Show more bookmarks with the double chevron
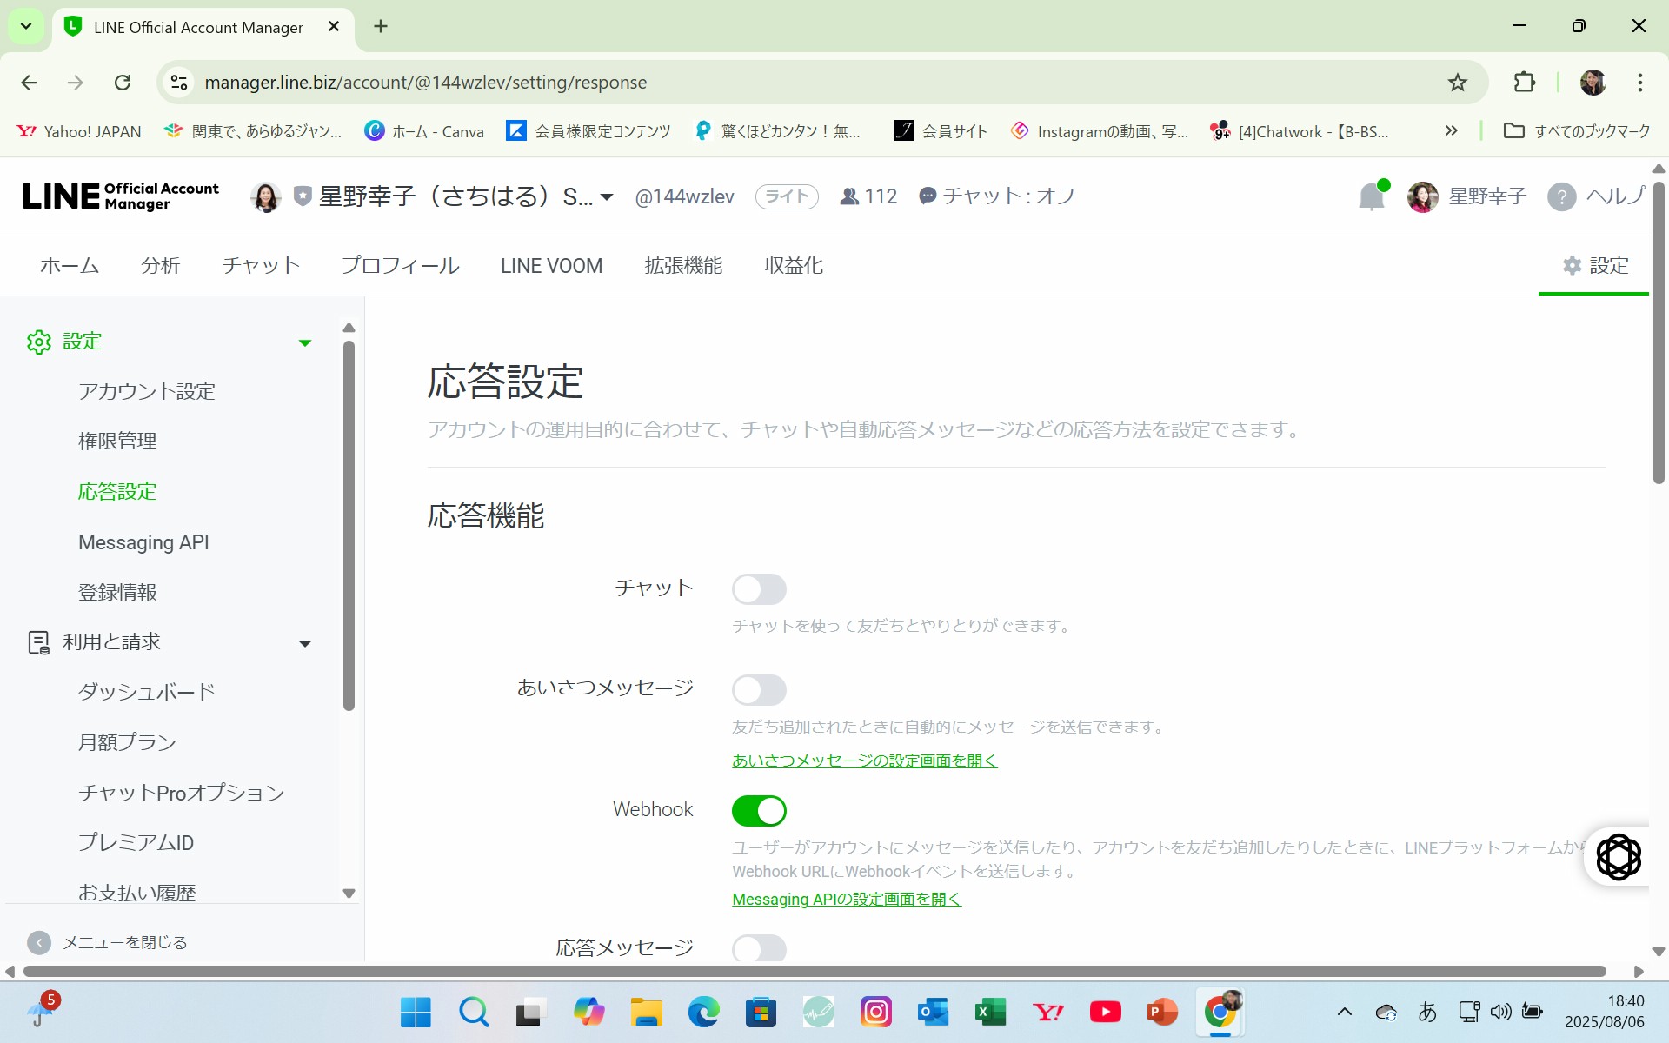The width and height of the screenshot is (1669, 1043). pyautogui.click(x=1451, y=131)
